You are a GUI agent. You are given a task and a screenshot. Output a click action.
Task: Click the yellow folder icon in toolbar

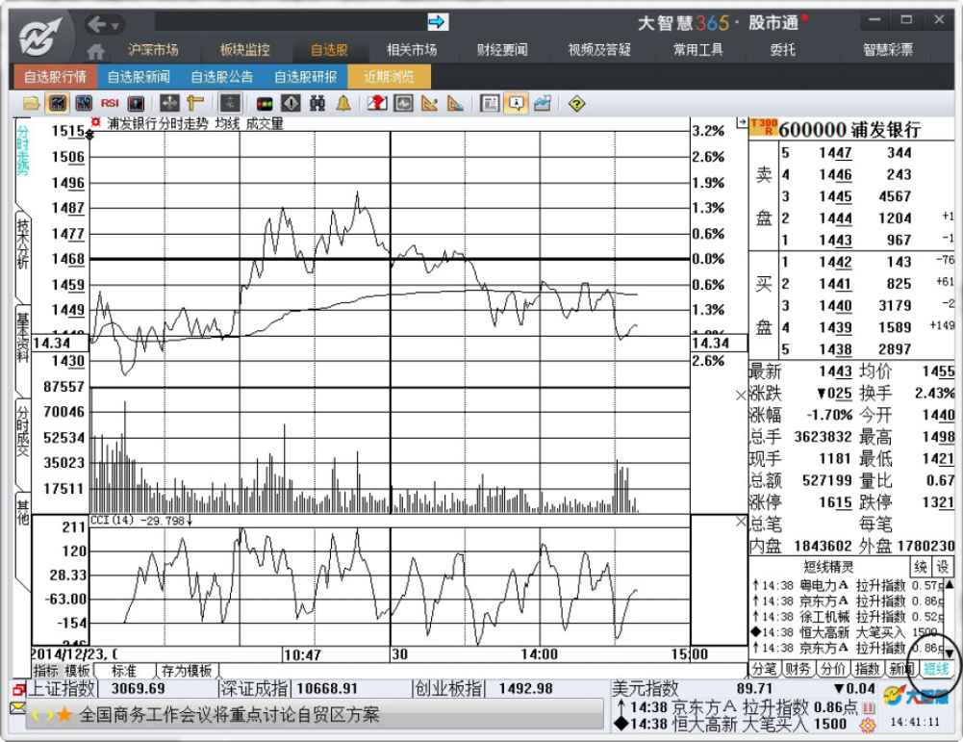[x=31, y=103]
